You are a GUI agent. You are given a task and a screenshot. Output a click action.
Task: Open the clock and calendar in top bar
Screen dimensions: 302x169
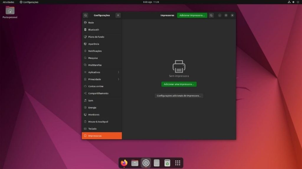tap(151, 2)
